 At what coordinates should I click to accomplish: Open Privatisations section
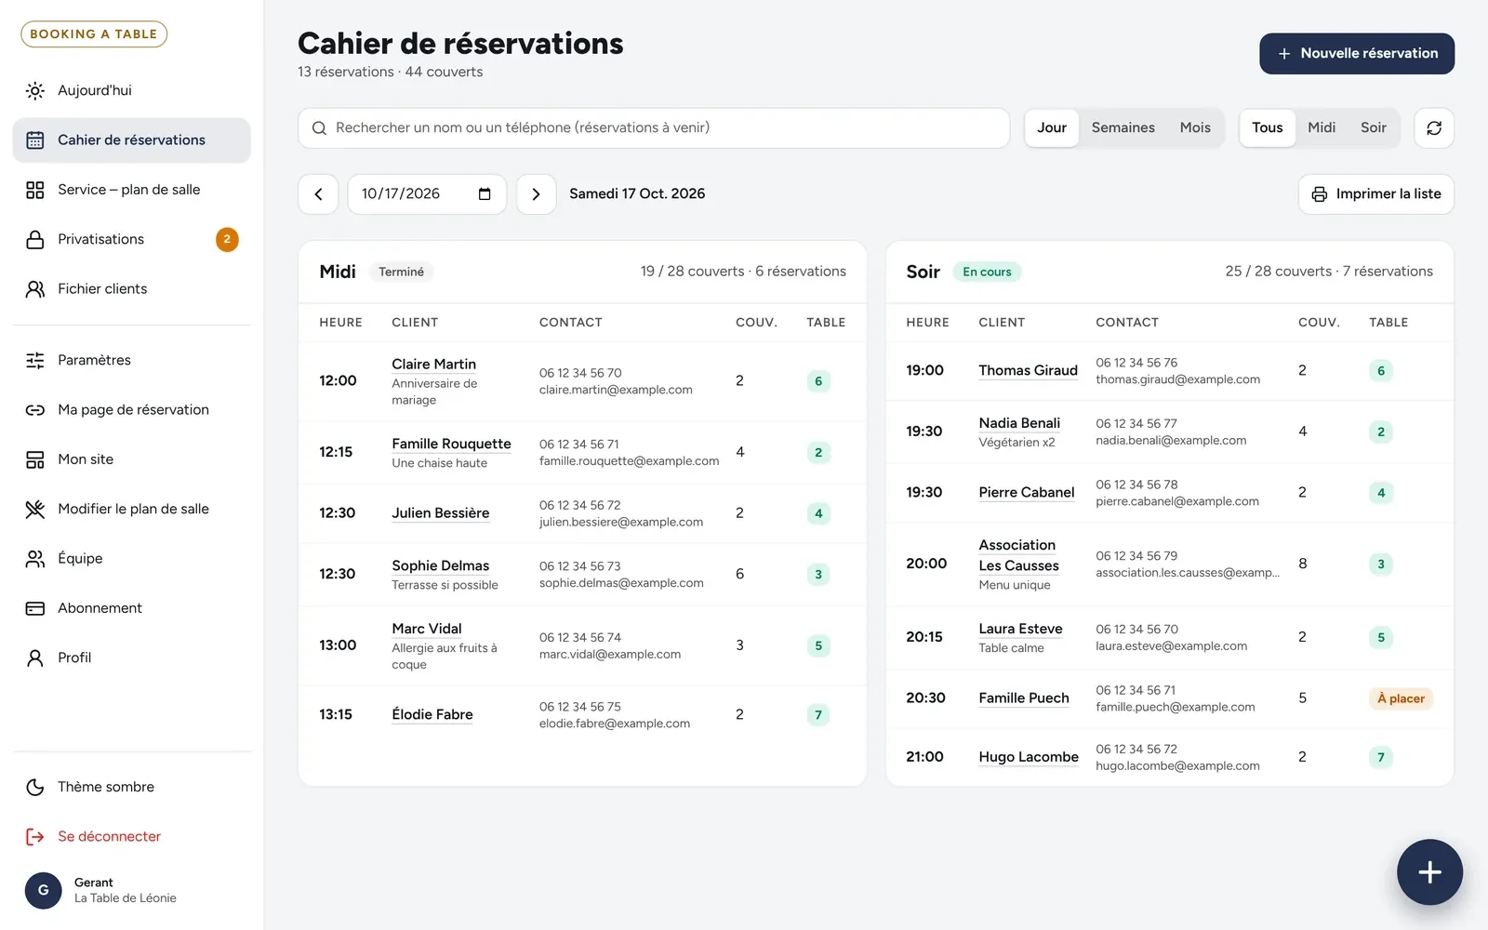(x=132, y=239)
